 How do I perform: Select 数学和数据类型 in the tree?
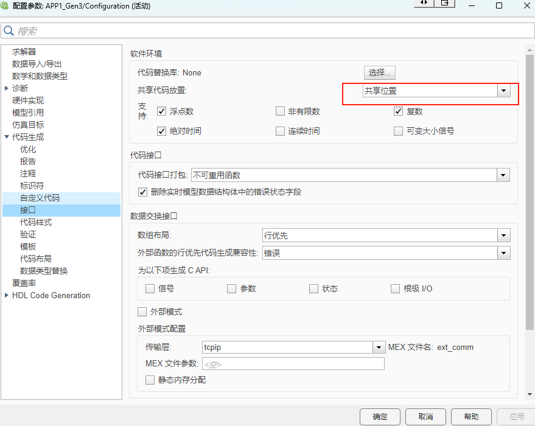pos(40,76)
